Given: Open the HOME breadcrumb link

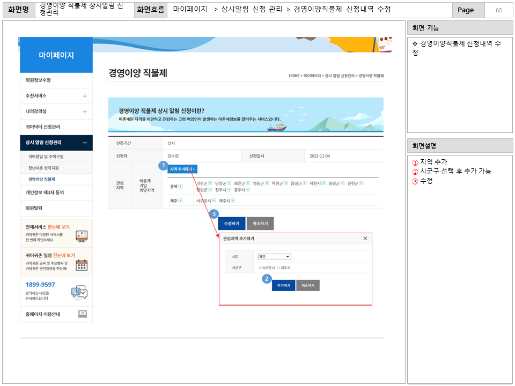Looking at the screenshot, I should (293, 76).
